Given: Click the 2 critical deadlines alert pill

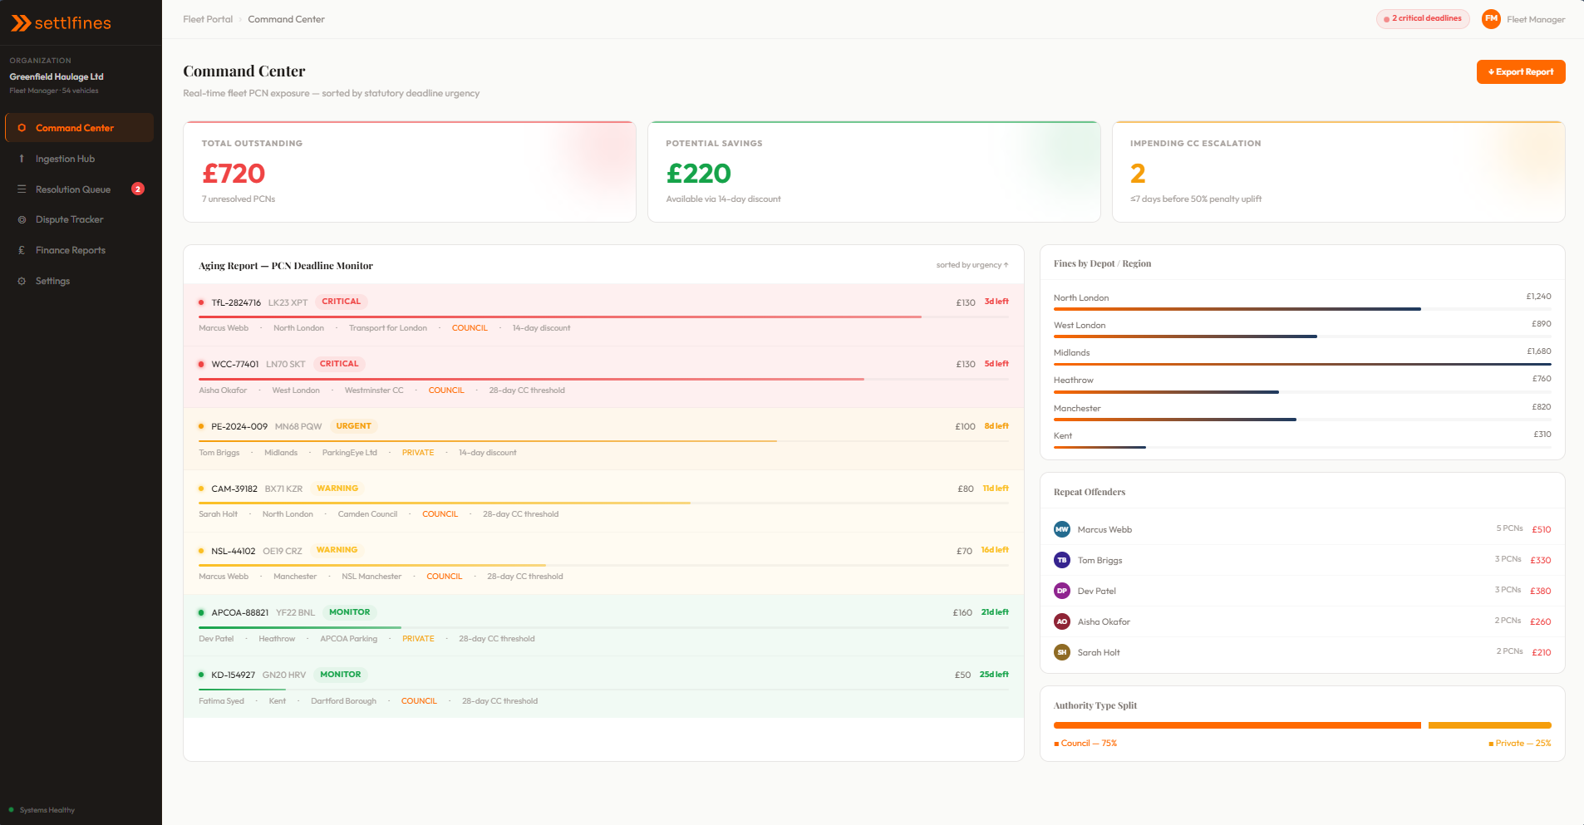Looking at the screenshot, I should tap(1422, 19).
